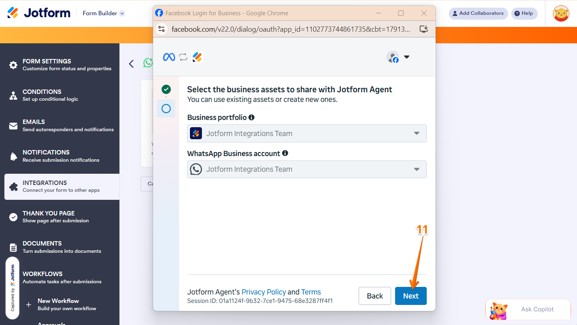Click the New Workflow plus icon

pyautogui.click(x=28, y=305)
